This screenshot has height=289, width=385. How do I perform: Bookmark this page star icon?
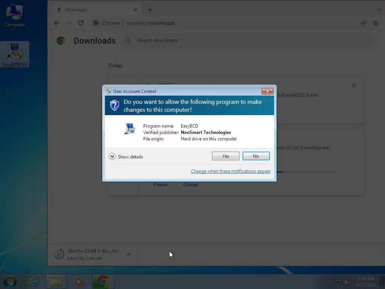[376, 23]
